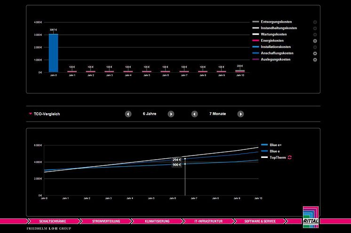Open the IT-Infrastruktur navigation tab
The image size is (351, 233).
point(208,221)
